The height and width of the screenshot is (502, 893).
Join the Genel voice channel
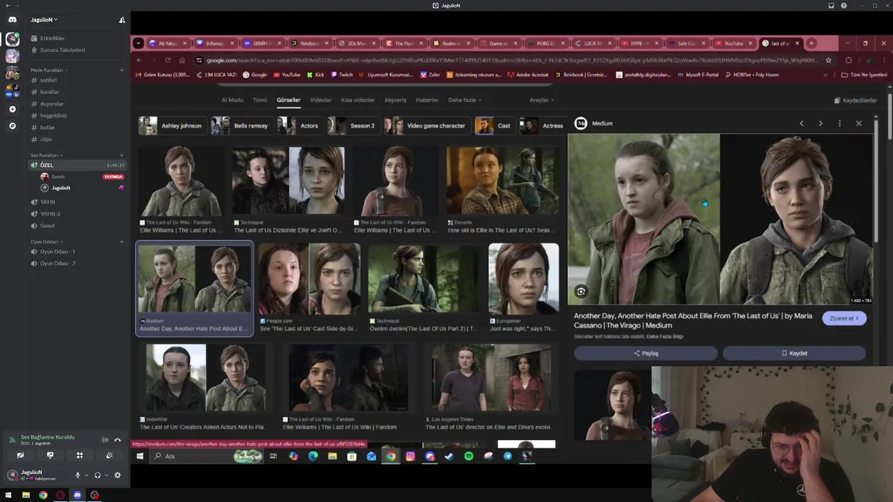pos(47,226)
